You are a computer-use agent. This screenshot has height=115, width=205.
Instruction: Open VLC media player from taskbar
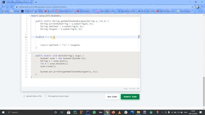coord(119,112)
